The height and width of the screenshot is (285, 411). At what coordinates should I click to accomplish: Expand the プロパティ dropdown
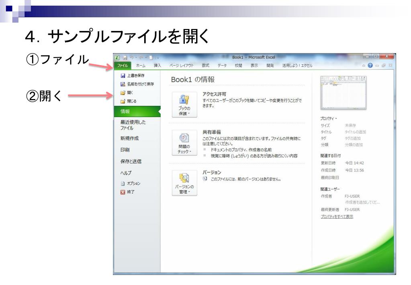[328, 119]
